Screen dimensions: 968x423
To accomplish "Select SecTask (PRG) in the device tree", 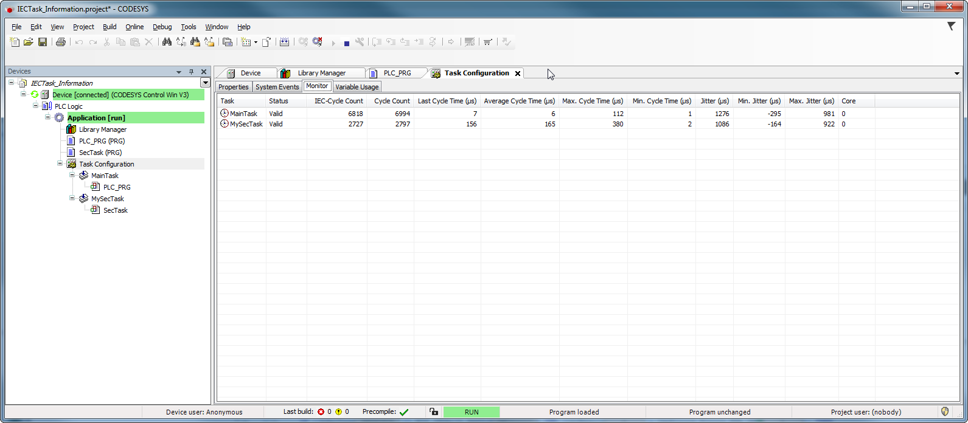I will click(100, 153).
